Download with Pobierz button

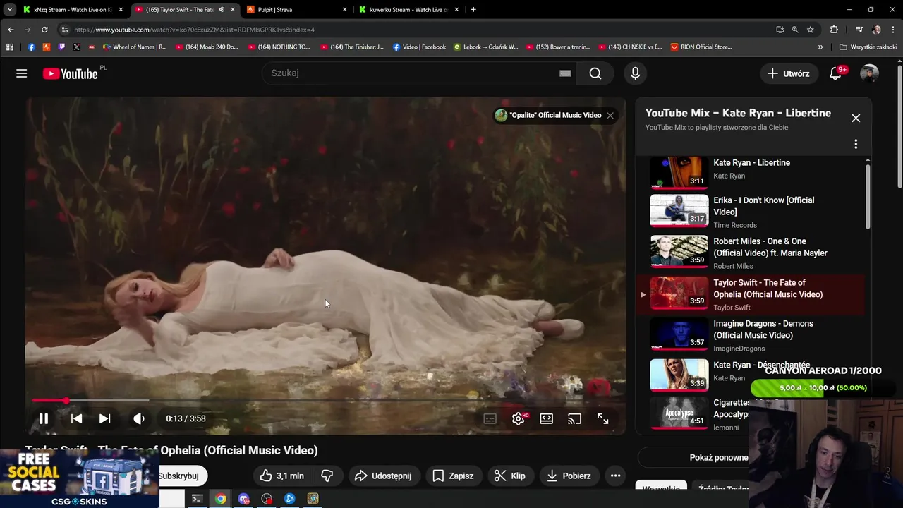569,476
